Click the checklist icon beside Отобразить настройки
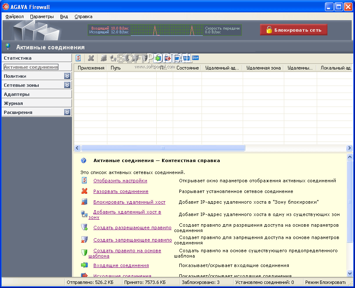Screen dimensions: 355x288 [84, 180]
